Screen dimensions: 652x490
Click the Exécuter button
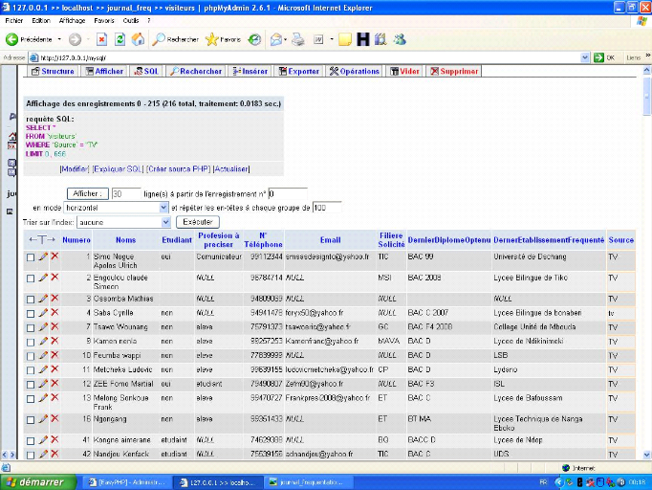coord(198,221)
